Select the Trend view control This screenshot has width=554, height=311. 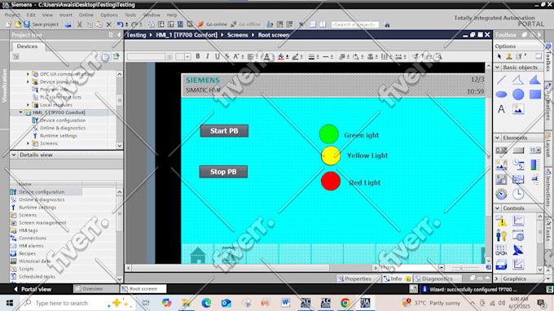coord(518,221)
